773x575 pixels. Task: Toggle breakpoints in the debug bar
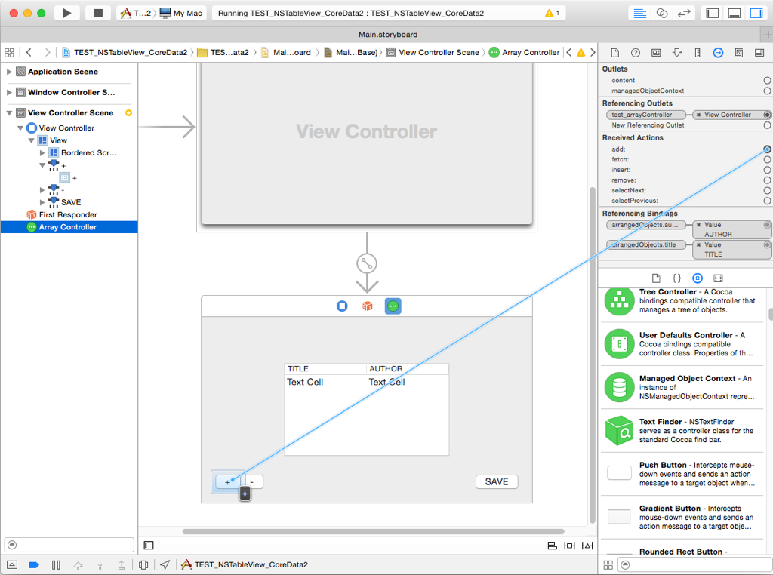[34, 564]
